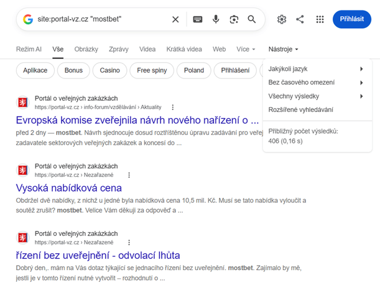Open more options for Evropská komise result
380x290 pixels.
pos(173,107)
